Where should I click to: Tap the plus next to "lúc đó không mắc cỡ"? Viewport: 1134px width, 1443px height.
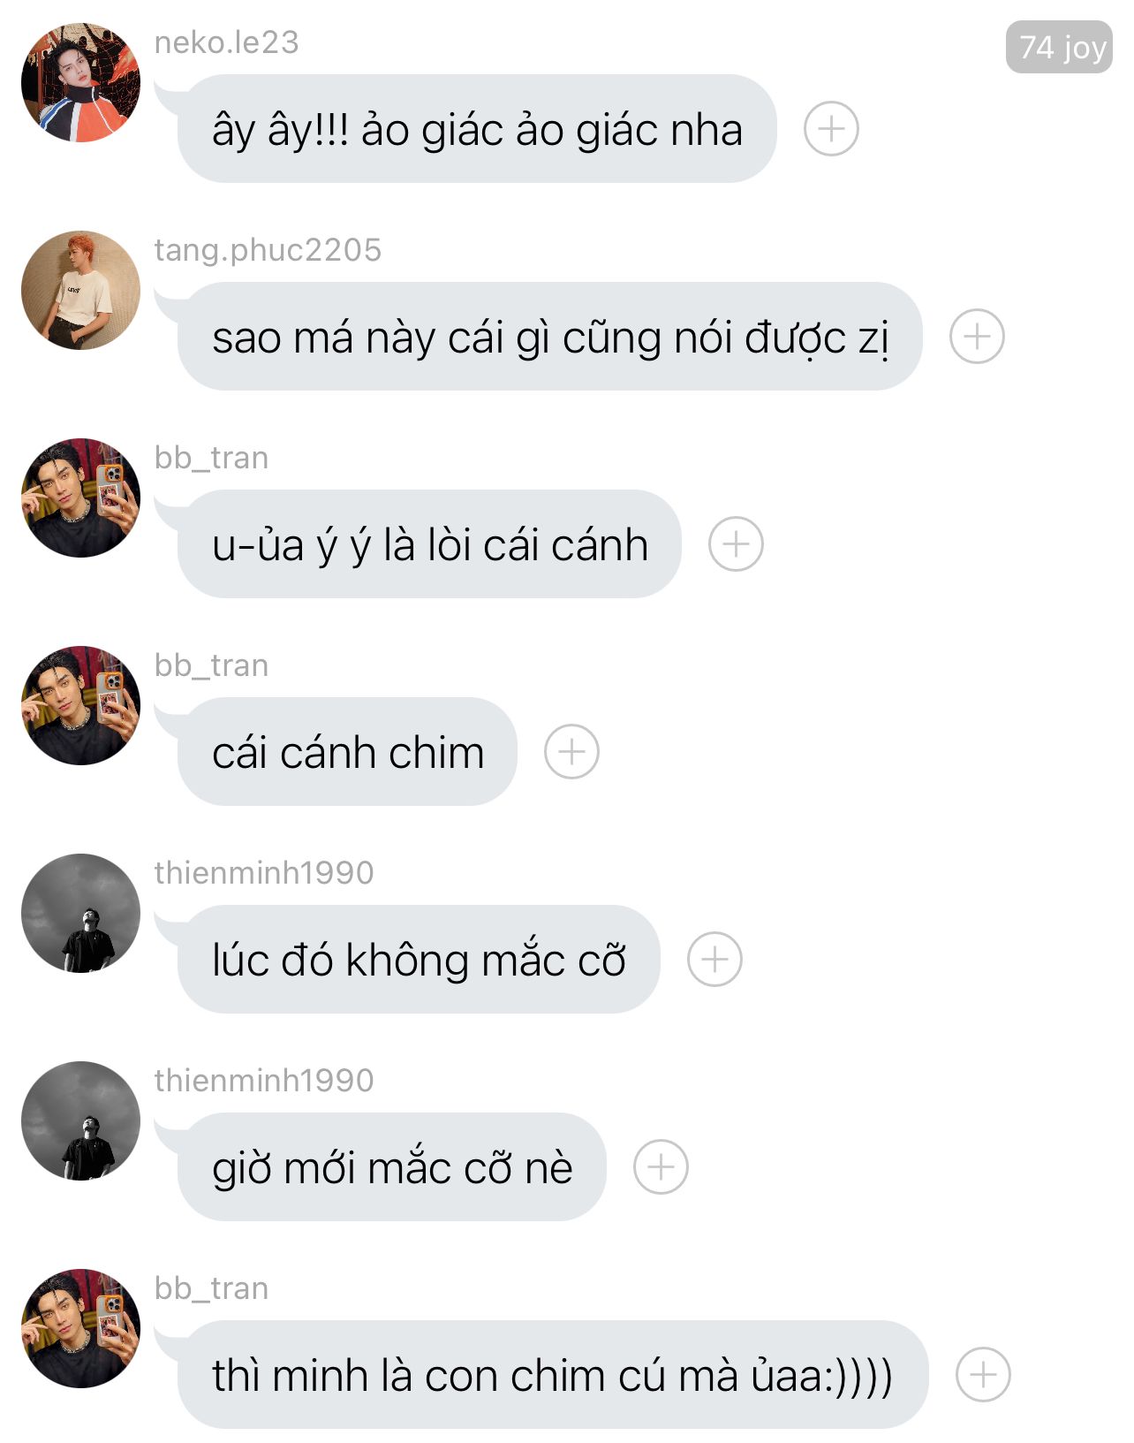pyautogui.click(x=714, y=960)
